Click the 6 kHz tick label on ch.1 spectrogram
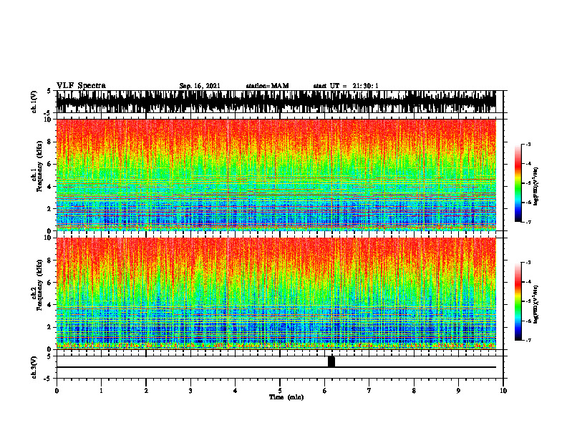Viewport: 567px width, 438px height. coord(50,164)
